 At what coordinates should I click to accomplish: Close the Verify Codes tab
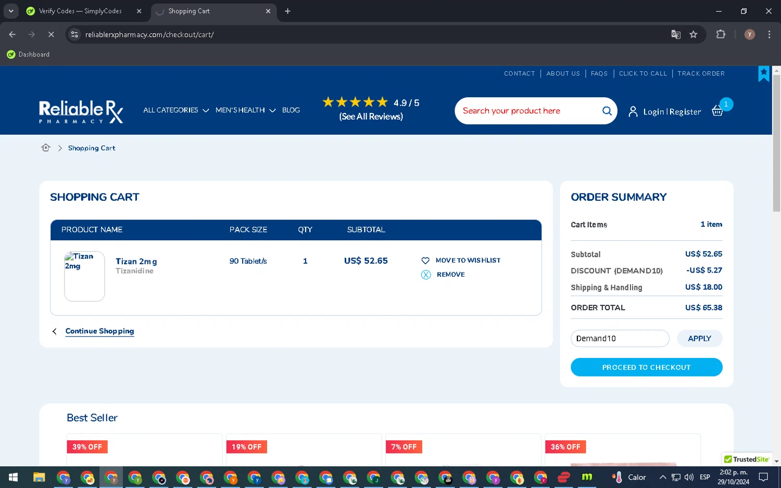tap(139, 11)
